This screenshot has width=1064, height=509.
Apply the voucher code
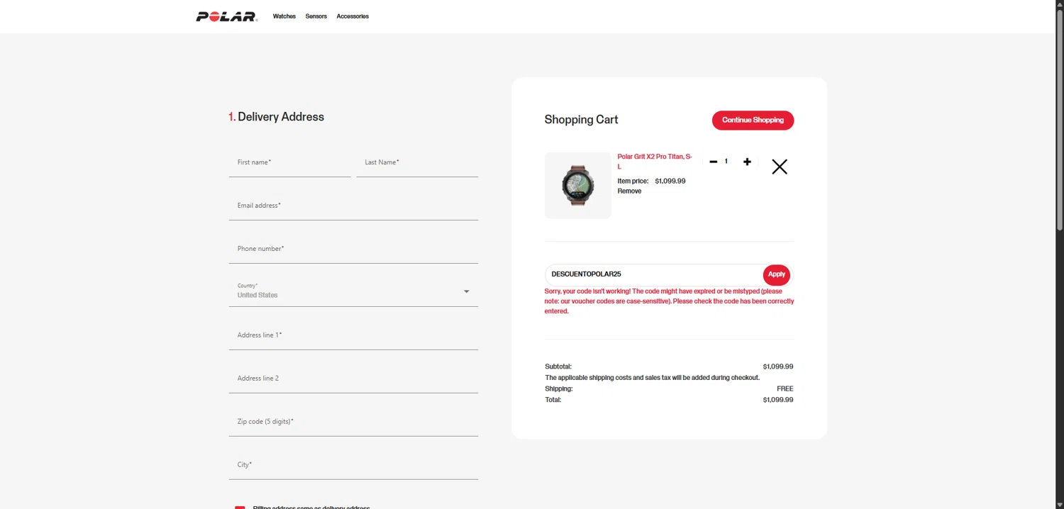tap(777, 274)
